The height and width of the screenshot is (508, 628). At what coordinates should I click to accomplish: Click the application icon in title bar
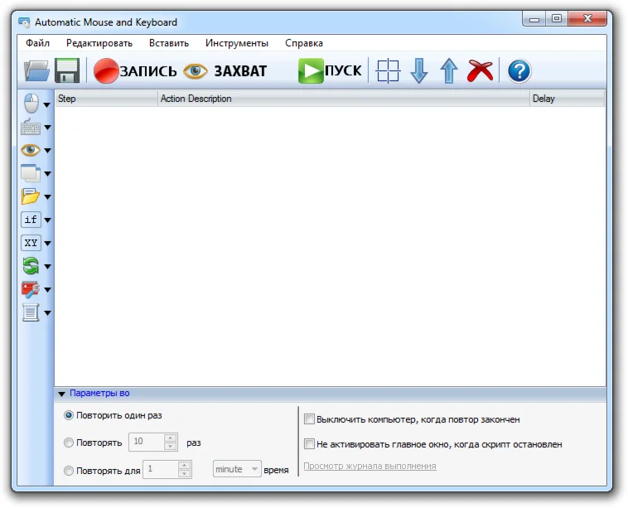coord(24,22)
